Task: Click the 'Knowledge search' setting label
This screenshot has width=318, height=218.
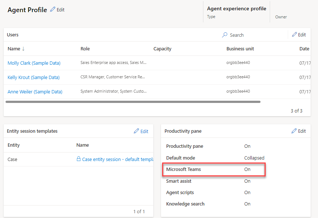Action: [x=185, y=204]
